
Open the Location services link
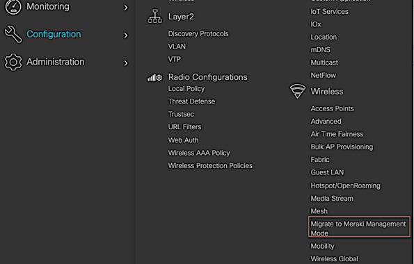(x=324, y=37)
